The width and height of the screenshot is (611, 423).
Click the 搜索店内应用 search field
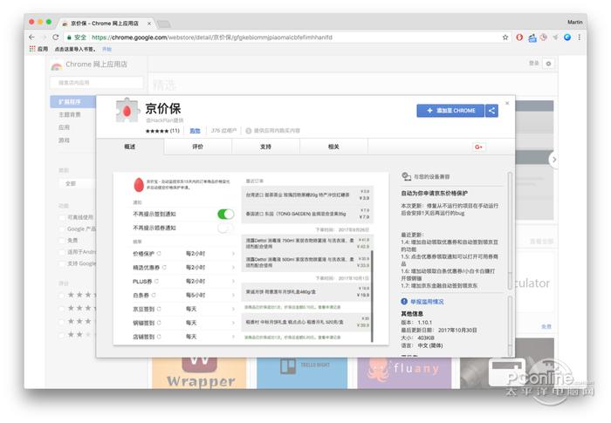point(96,83)
